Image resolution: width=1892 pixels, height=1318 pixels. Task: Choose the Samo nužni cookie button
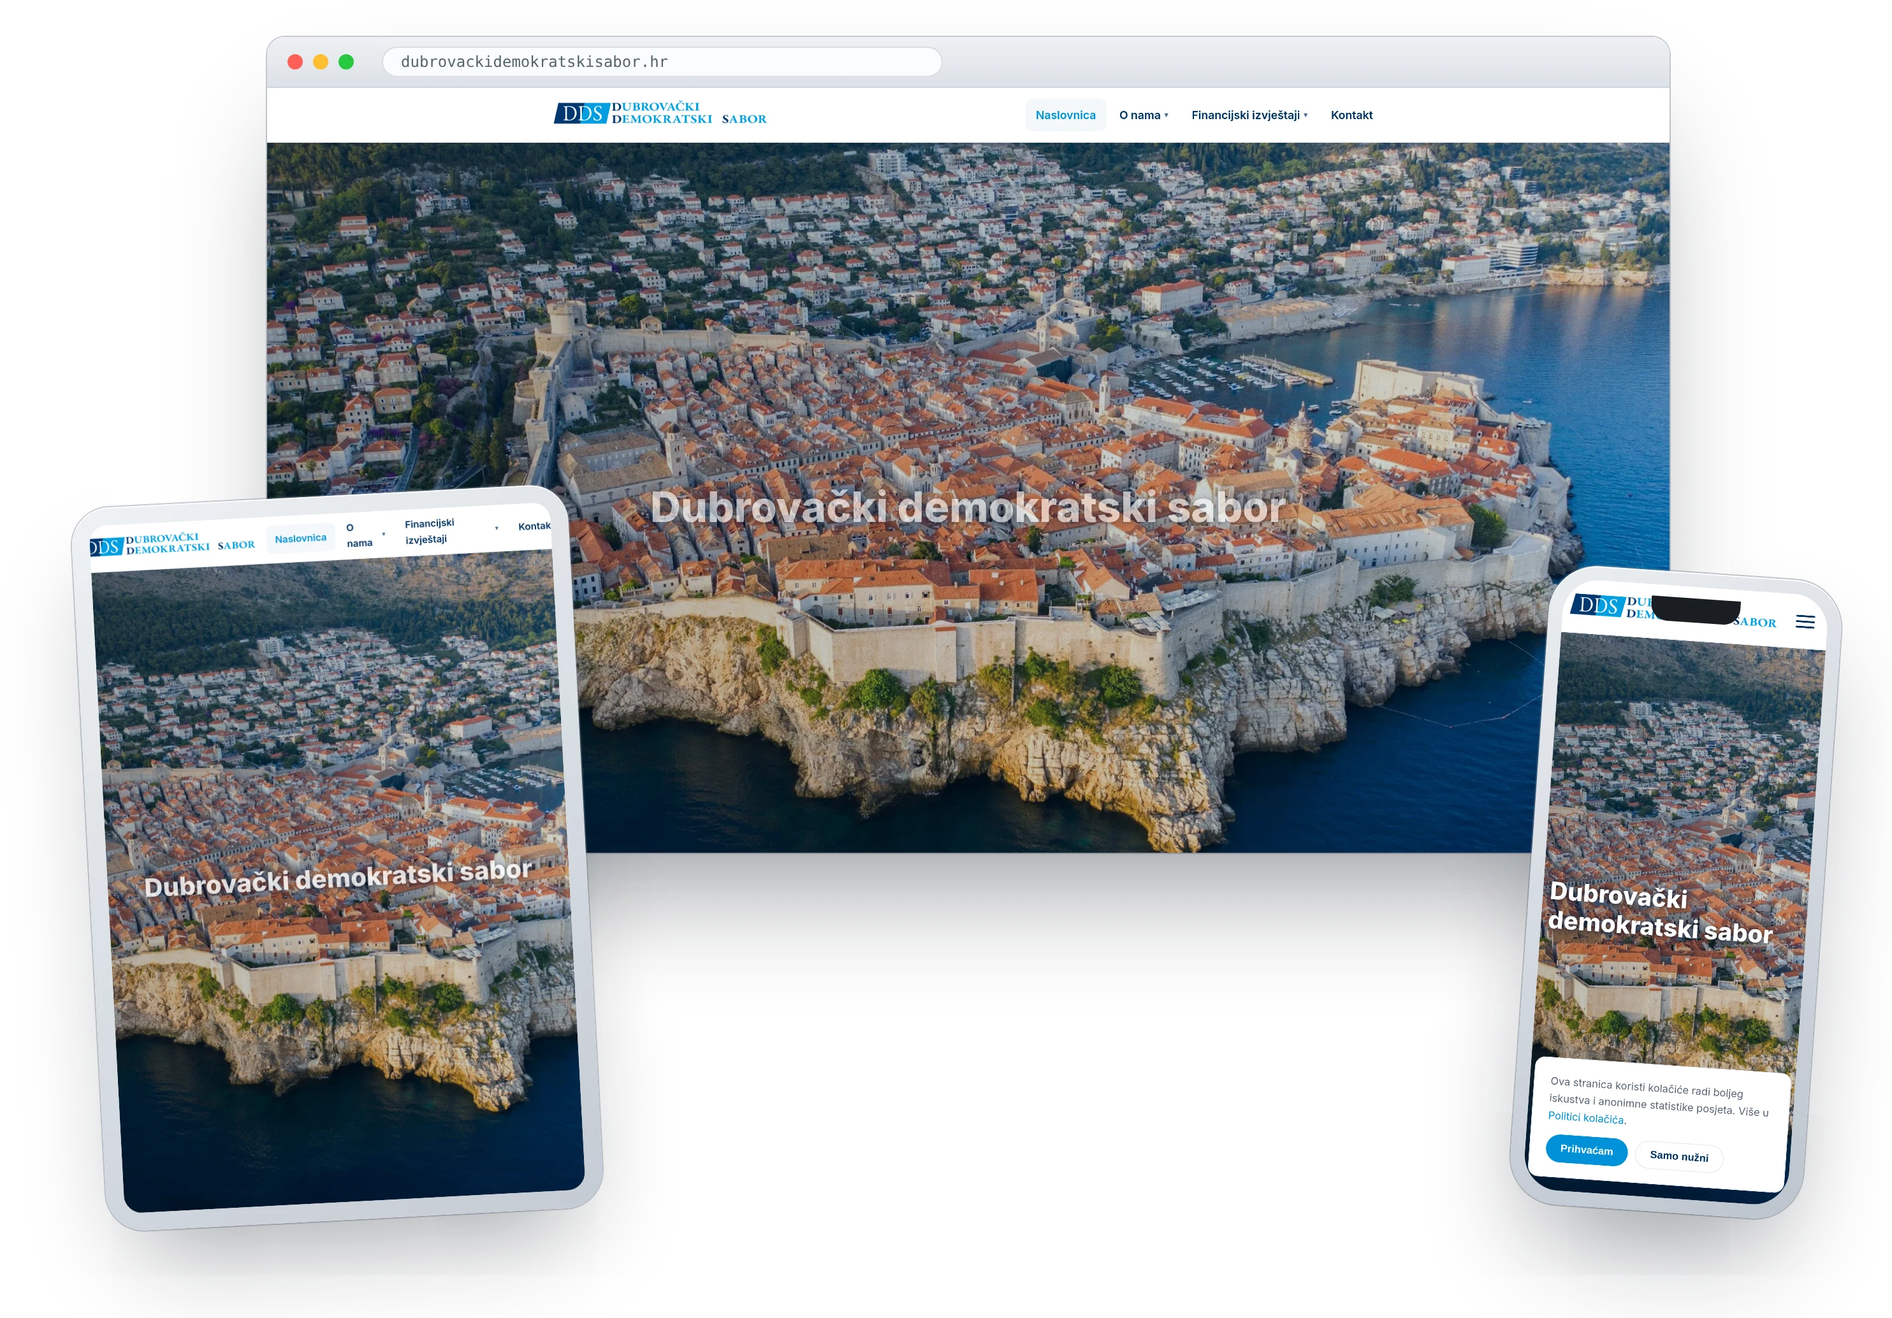point(1678,1157)
